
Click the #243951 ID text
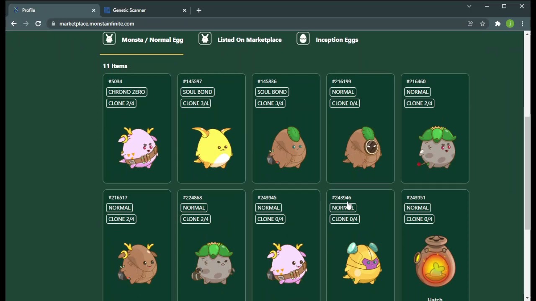[416, 197]
